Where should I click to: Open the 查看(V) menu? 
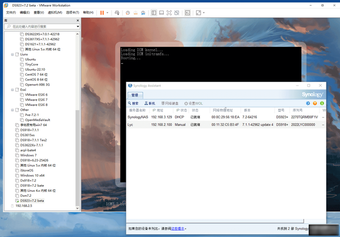pos(39,12)
